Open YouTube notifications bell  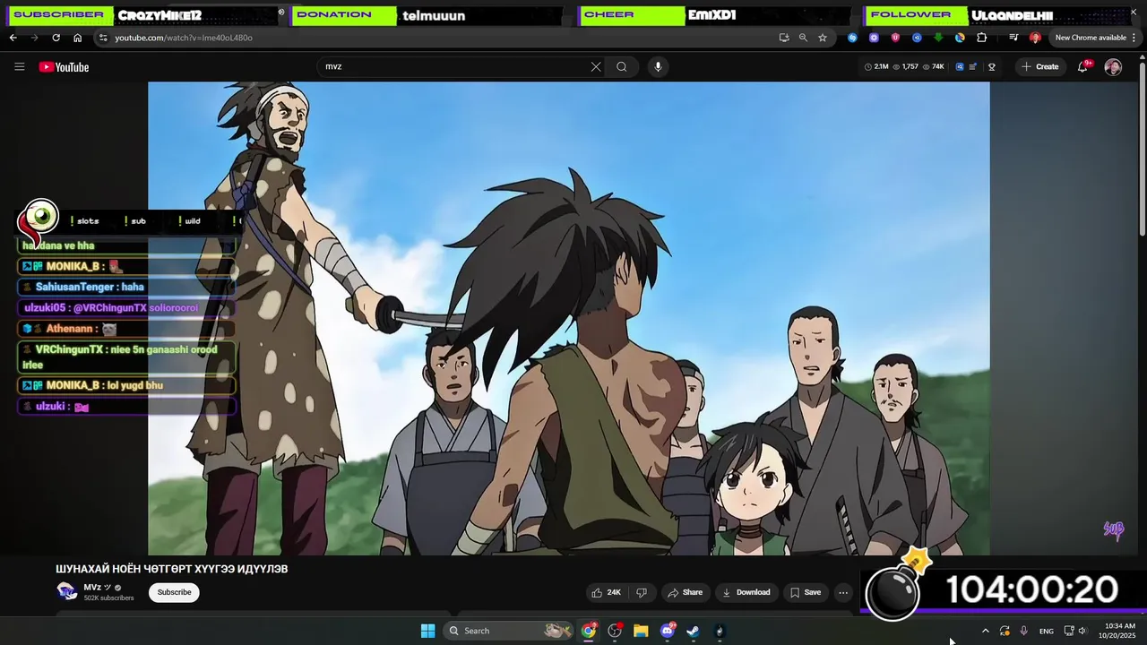[x=1083, y=66]
